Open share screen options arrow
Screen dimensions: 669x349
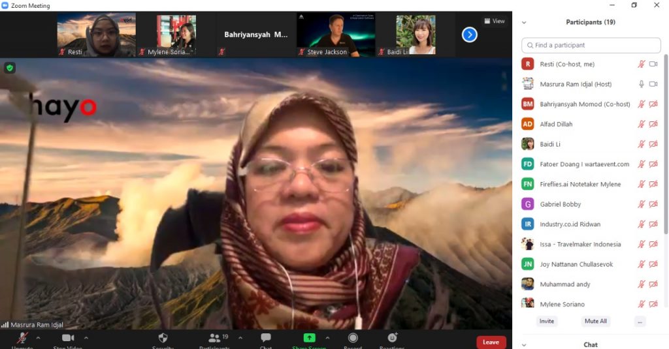tap(328, 337)
